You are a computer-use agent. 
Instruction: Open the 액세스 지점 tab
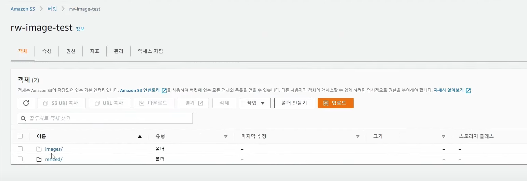point(150,51)
